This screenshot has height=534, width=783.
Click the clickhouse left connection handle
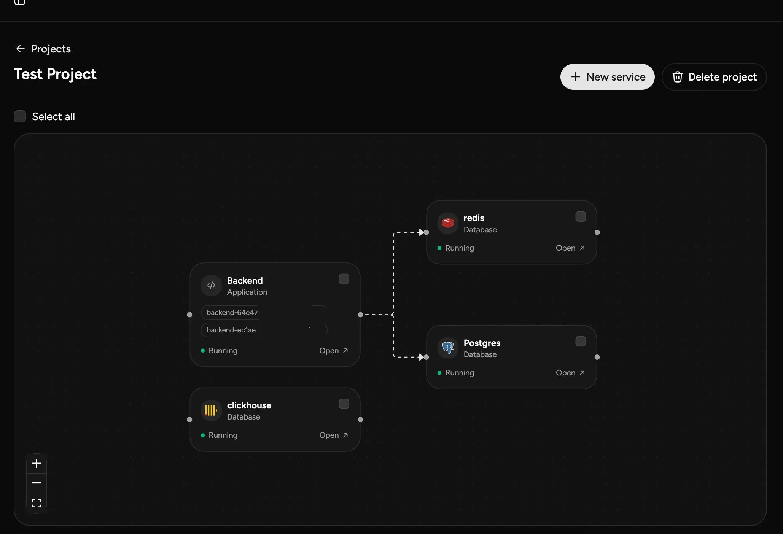190,420
